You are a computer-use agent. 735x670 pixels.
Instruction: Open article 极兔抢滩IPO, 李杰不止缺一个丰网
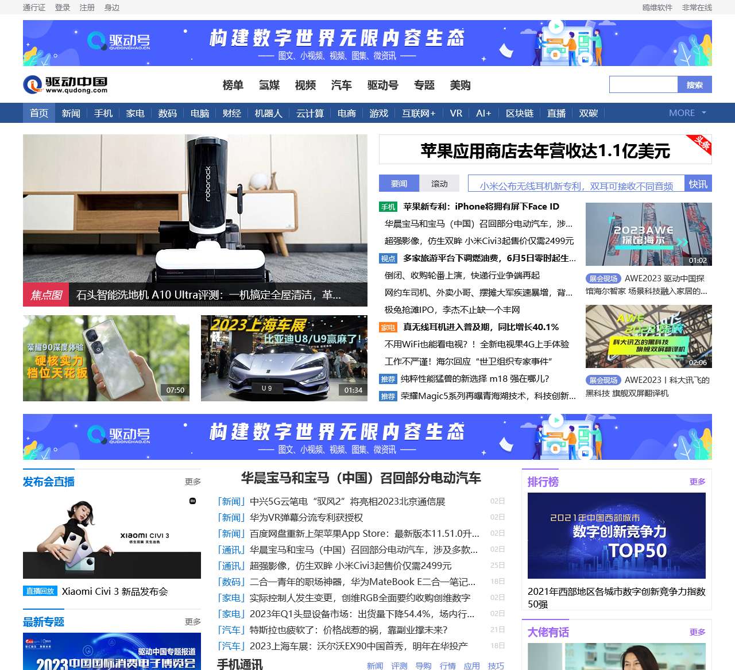click(x=452, y=310)
